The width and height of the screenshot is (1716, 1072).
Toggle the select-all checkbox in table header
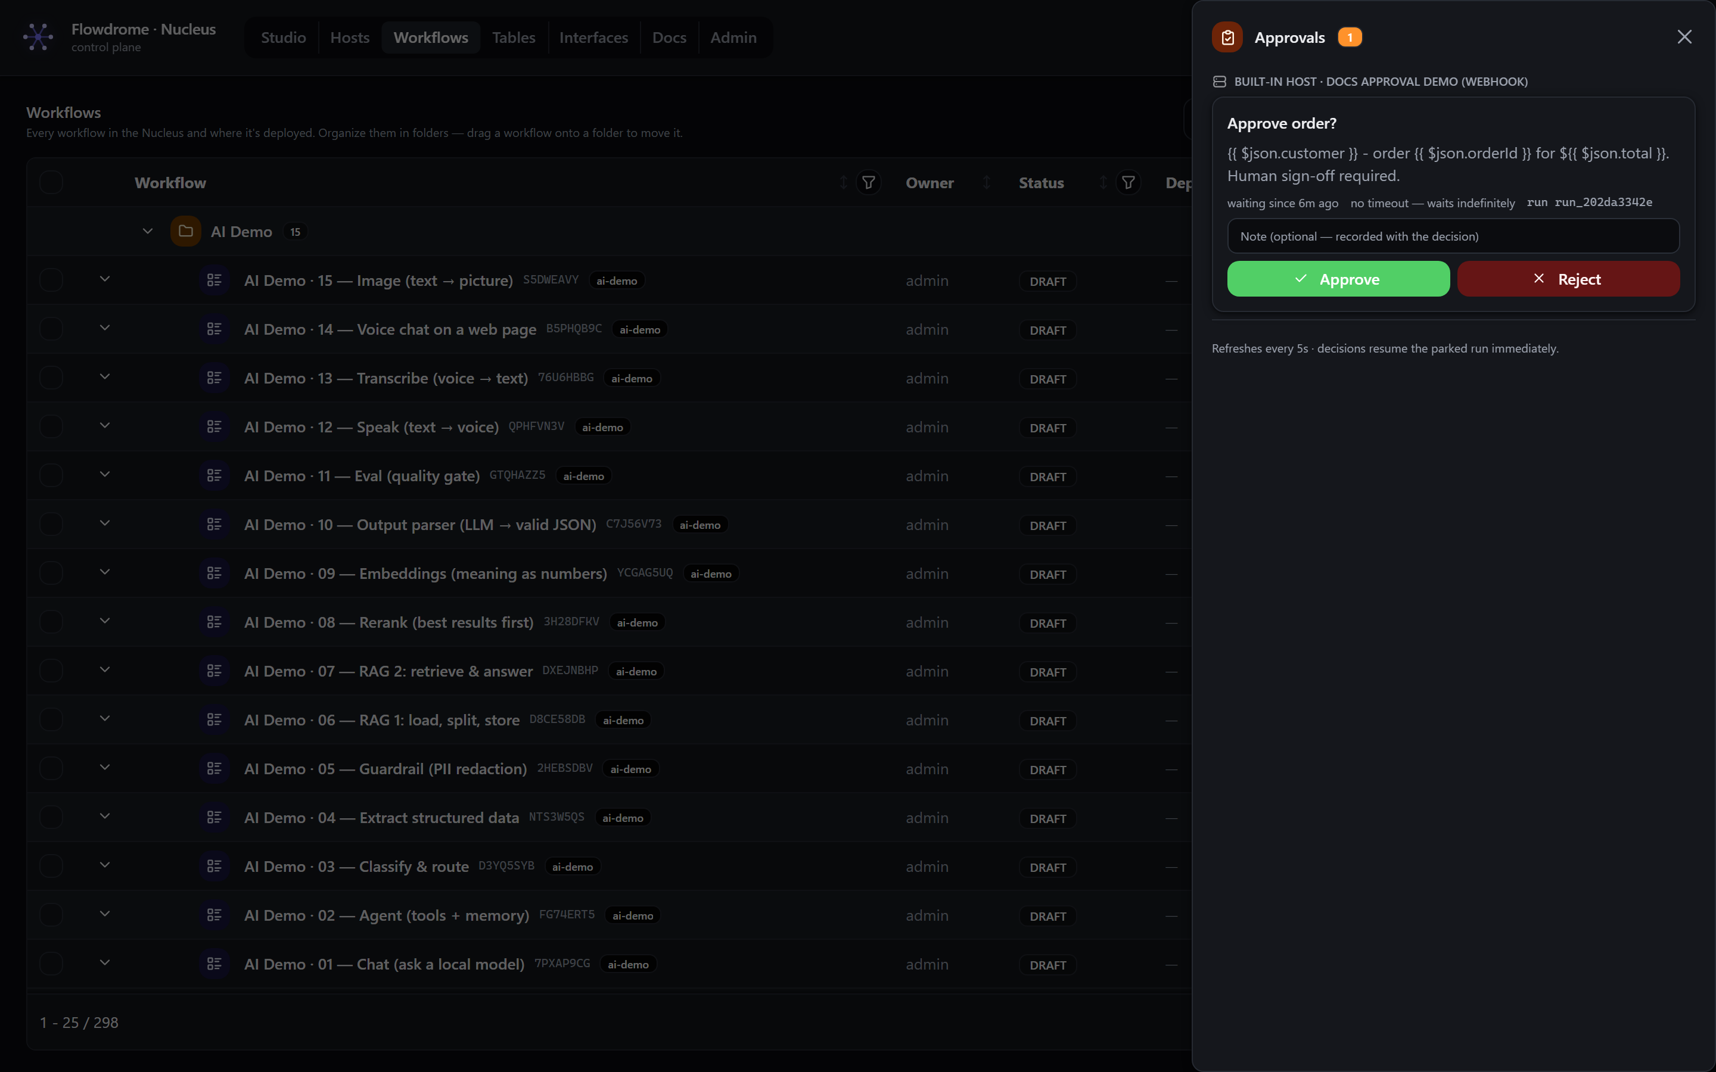[x=51, y=182]
